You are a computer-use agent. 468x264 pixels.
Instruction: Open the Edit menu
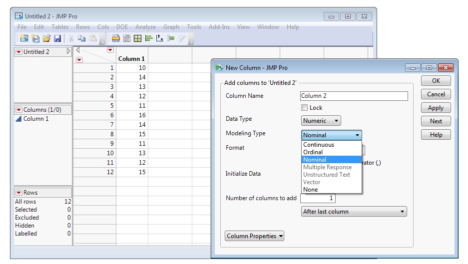tap(39, 27)
